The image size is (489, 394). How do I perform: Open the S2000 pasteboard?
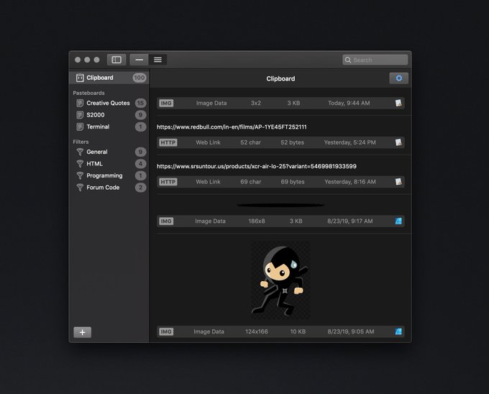click(x=109, y=115)
